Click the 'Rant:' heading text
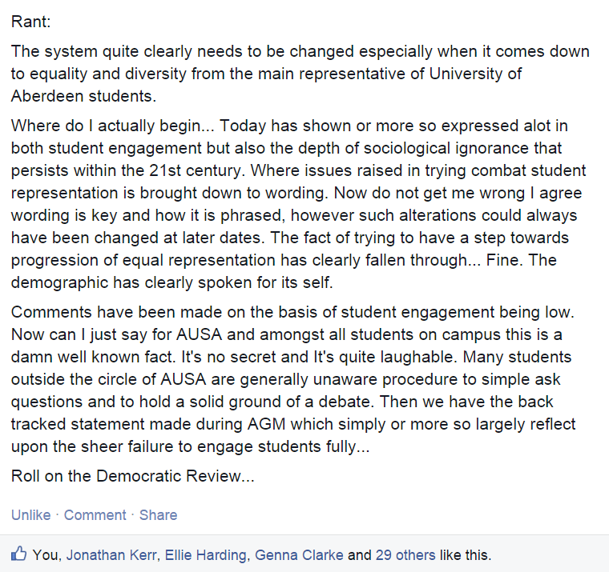This screenshot has width=609, height=572. pyautogui.click(x=31, y=22)
